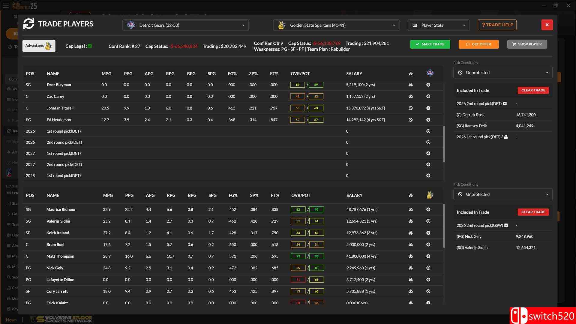Click unavailable icon for Cory Jarrett

coord(428,291)
